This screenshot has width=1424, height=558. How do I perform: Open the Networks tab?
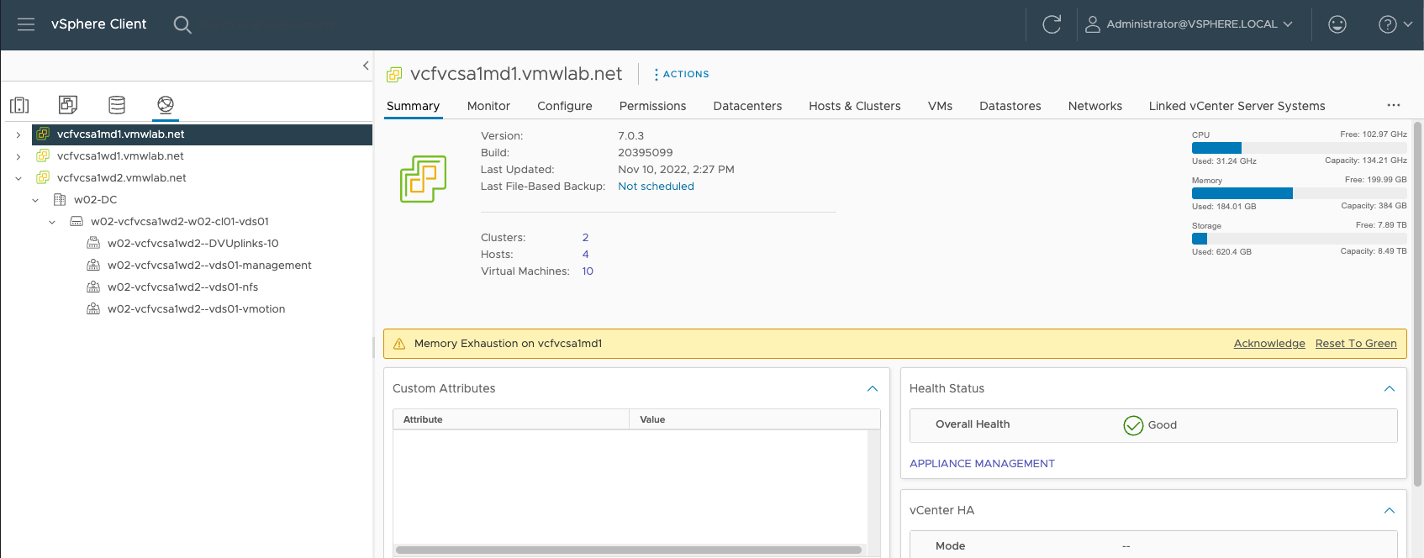click(x=1095, y=106)
